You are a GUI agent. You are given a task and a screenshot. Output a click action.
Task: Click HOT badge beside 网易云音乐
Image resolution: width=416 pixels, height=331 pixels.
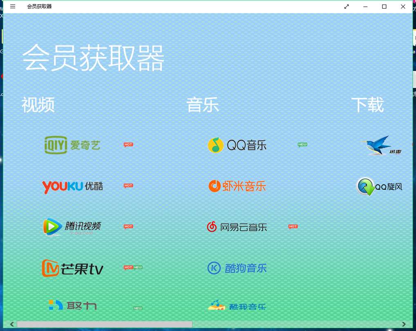coord(293,226)
